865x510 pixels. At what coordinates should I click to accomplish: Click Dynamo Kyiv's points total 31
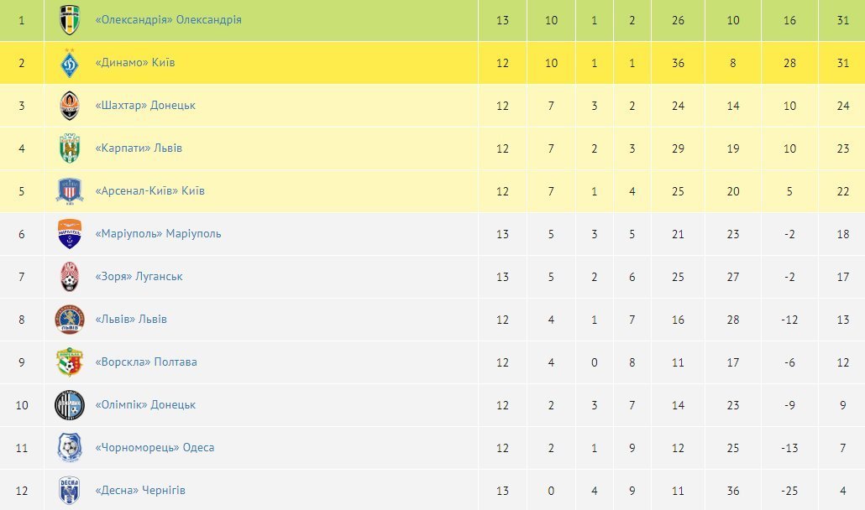point(842,63)
